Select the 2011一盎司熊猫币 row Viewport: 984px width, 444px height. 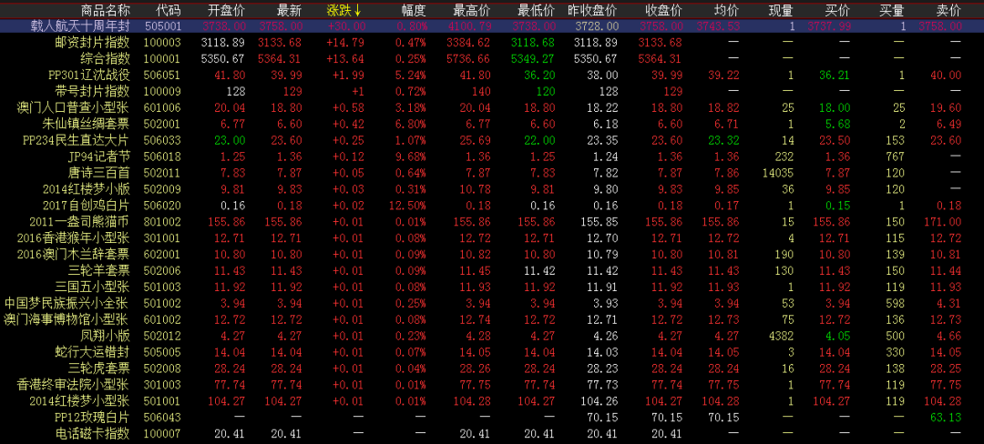click(492, 222)
